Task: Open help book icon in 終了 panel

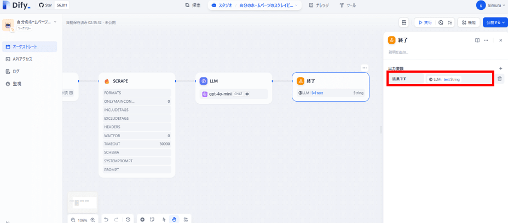Action: (477, 40)
